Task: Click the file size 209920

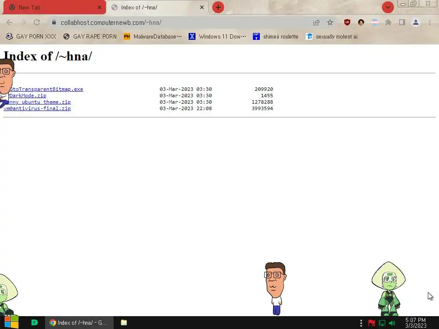Action: [264, 89]
